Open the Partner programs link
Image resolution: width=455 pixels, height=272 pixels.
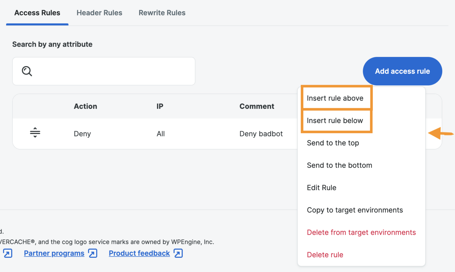tap(54, 253)
